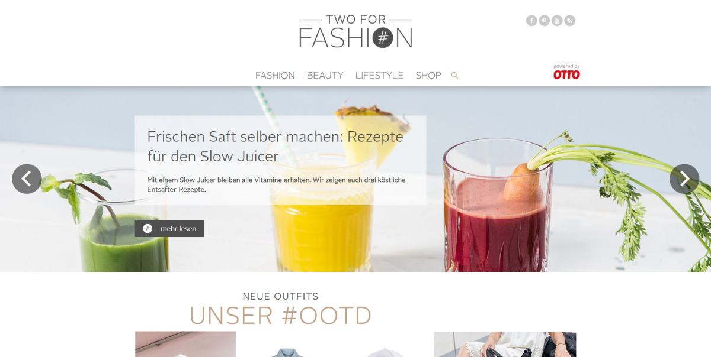Open the RSS feed icon
The width and height of the screenshot is (711, 357).
click(x=570, y=21)
